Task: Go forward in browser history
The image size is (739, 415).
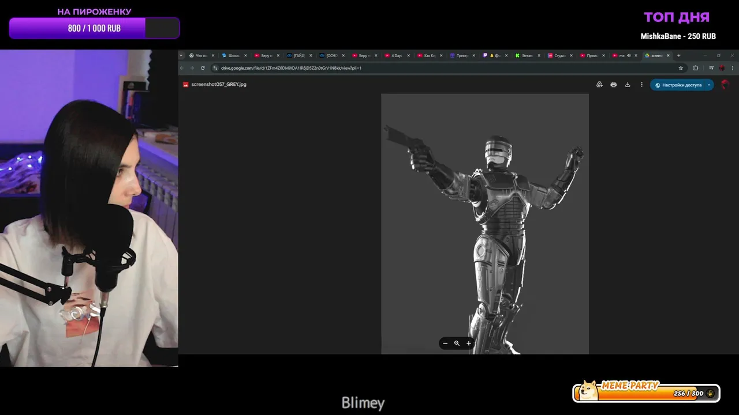Action: (x=192, y=68)
